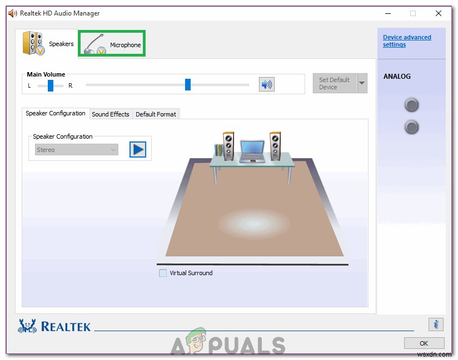The width and height of the screenshot is (458, 360).
Task: Expand the Speaker Configuration Stereo dropdown
Action: point(77,150)
